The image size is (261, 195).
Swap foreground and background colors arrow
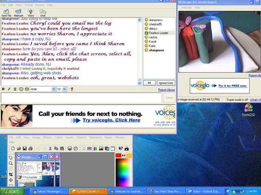[x=124, y=155]
